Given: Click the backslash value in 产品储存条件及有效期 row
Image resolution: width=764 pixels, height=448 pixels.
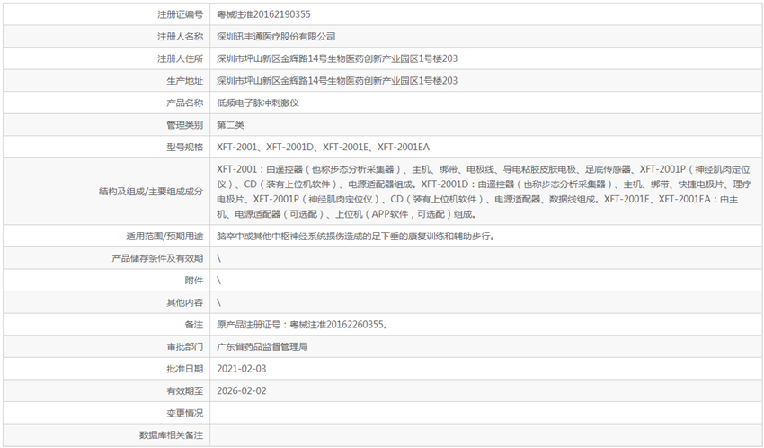Looking at the screenshot, I should (x=218, y=258).
